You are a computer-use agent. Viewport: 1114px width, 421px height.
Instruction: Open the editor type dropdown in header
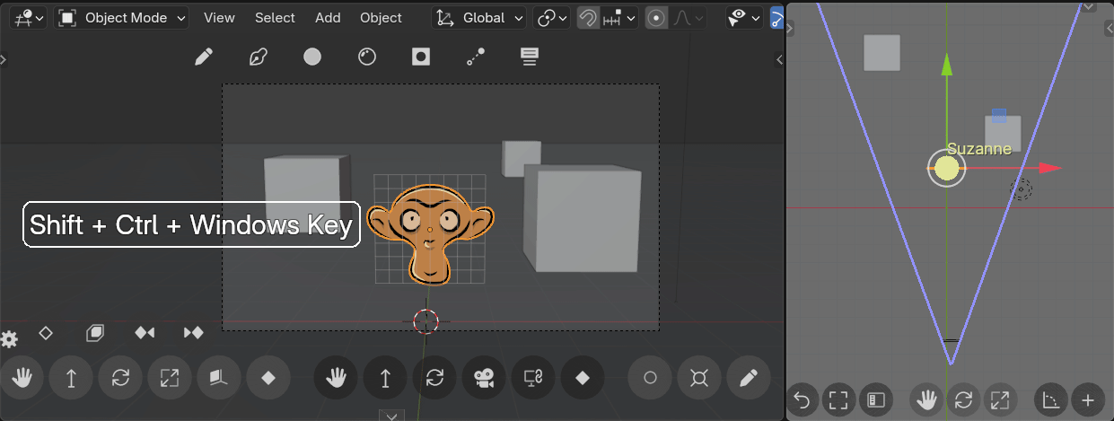[x=28, y=17]
